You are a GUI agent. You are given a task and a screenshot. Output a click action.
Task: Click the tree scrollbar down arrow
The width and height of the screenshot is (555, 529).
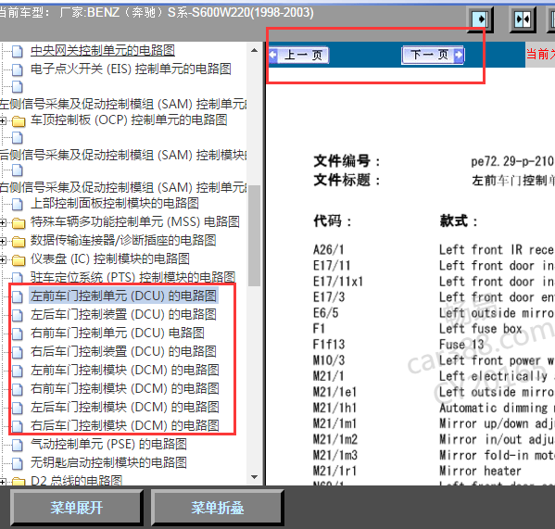point(254,477)
